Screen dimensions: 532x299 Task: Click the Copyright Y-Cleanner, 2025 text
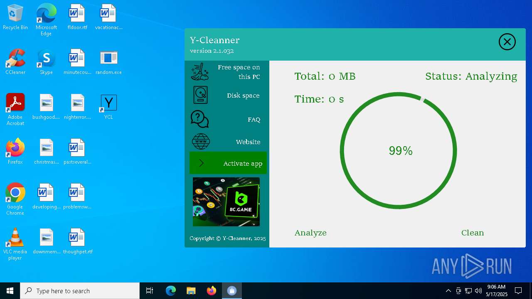click(x=228, y=238)
